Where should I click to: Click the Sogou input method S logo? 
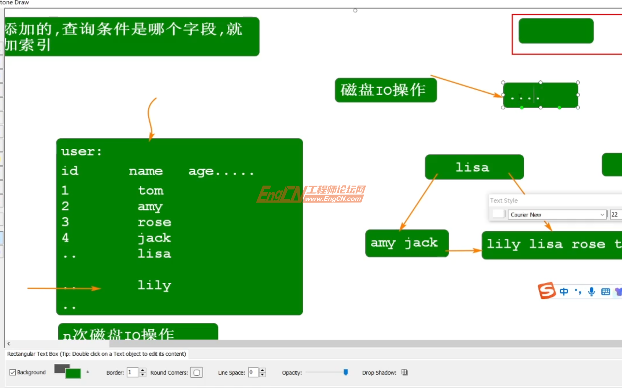pyautogui.click(x=547, y=290)
